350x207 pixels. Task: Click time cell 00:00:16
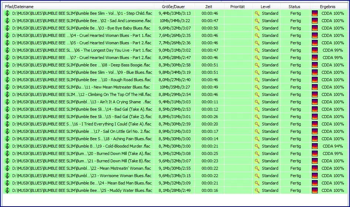coord(210,190)
